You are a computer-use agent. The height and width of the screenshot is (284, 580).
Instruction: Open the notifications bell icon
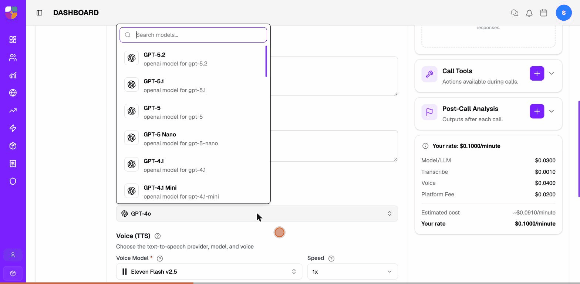point(529,13)
